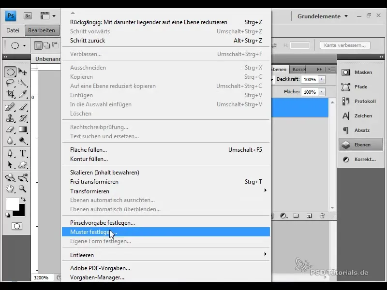Select the Move tool

click(23, 72)
